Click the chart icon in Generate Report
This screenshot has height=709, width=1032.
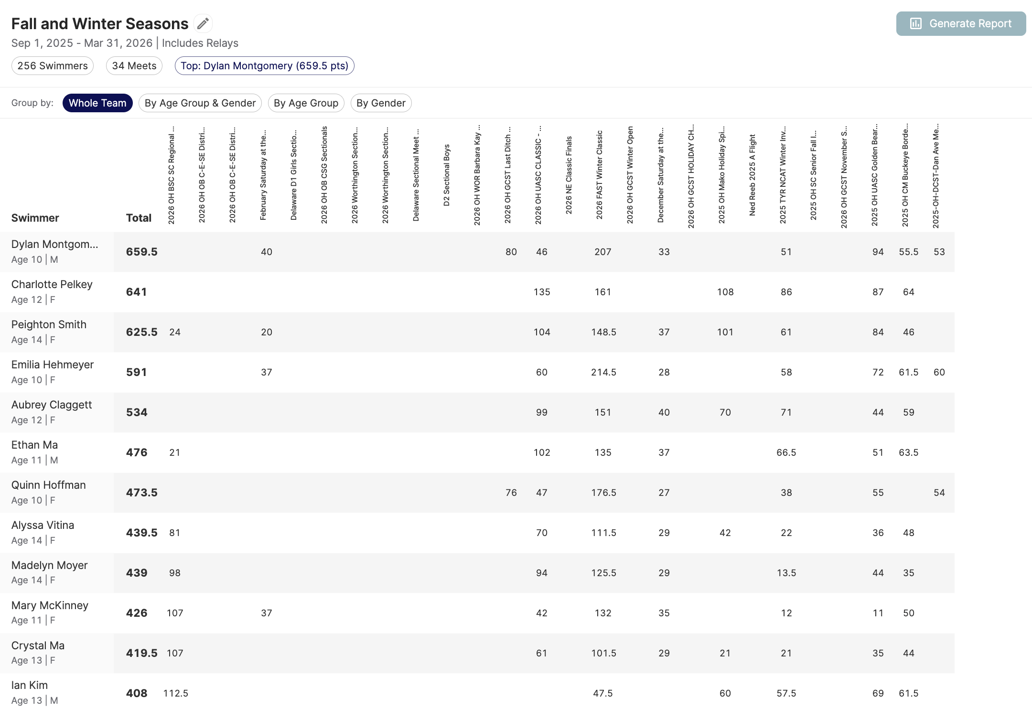click(x=915, y=23)
